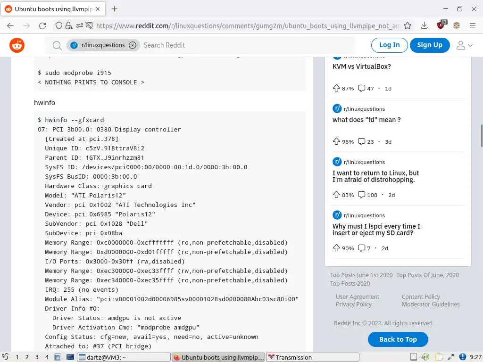
Task: Click the browser URL address bar
Action: click(x=248, y=26)
